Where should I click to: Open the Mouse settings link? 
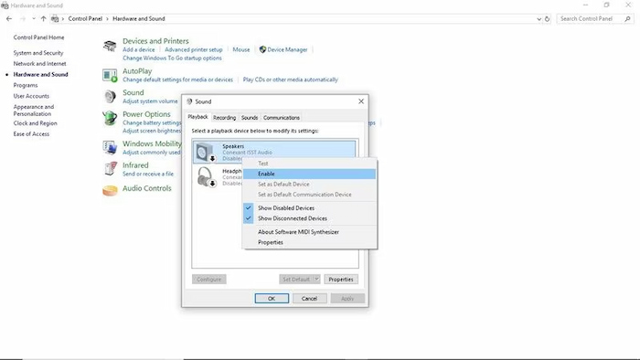(241, 49)
